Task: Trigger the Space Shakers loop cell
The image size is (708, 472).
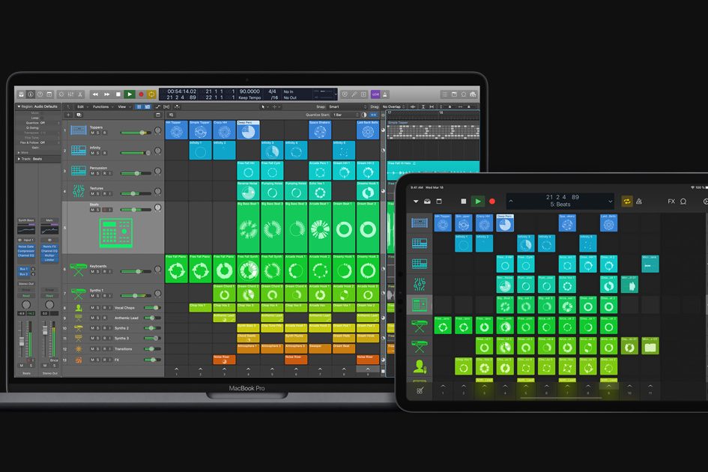Action: (319, 130)
